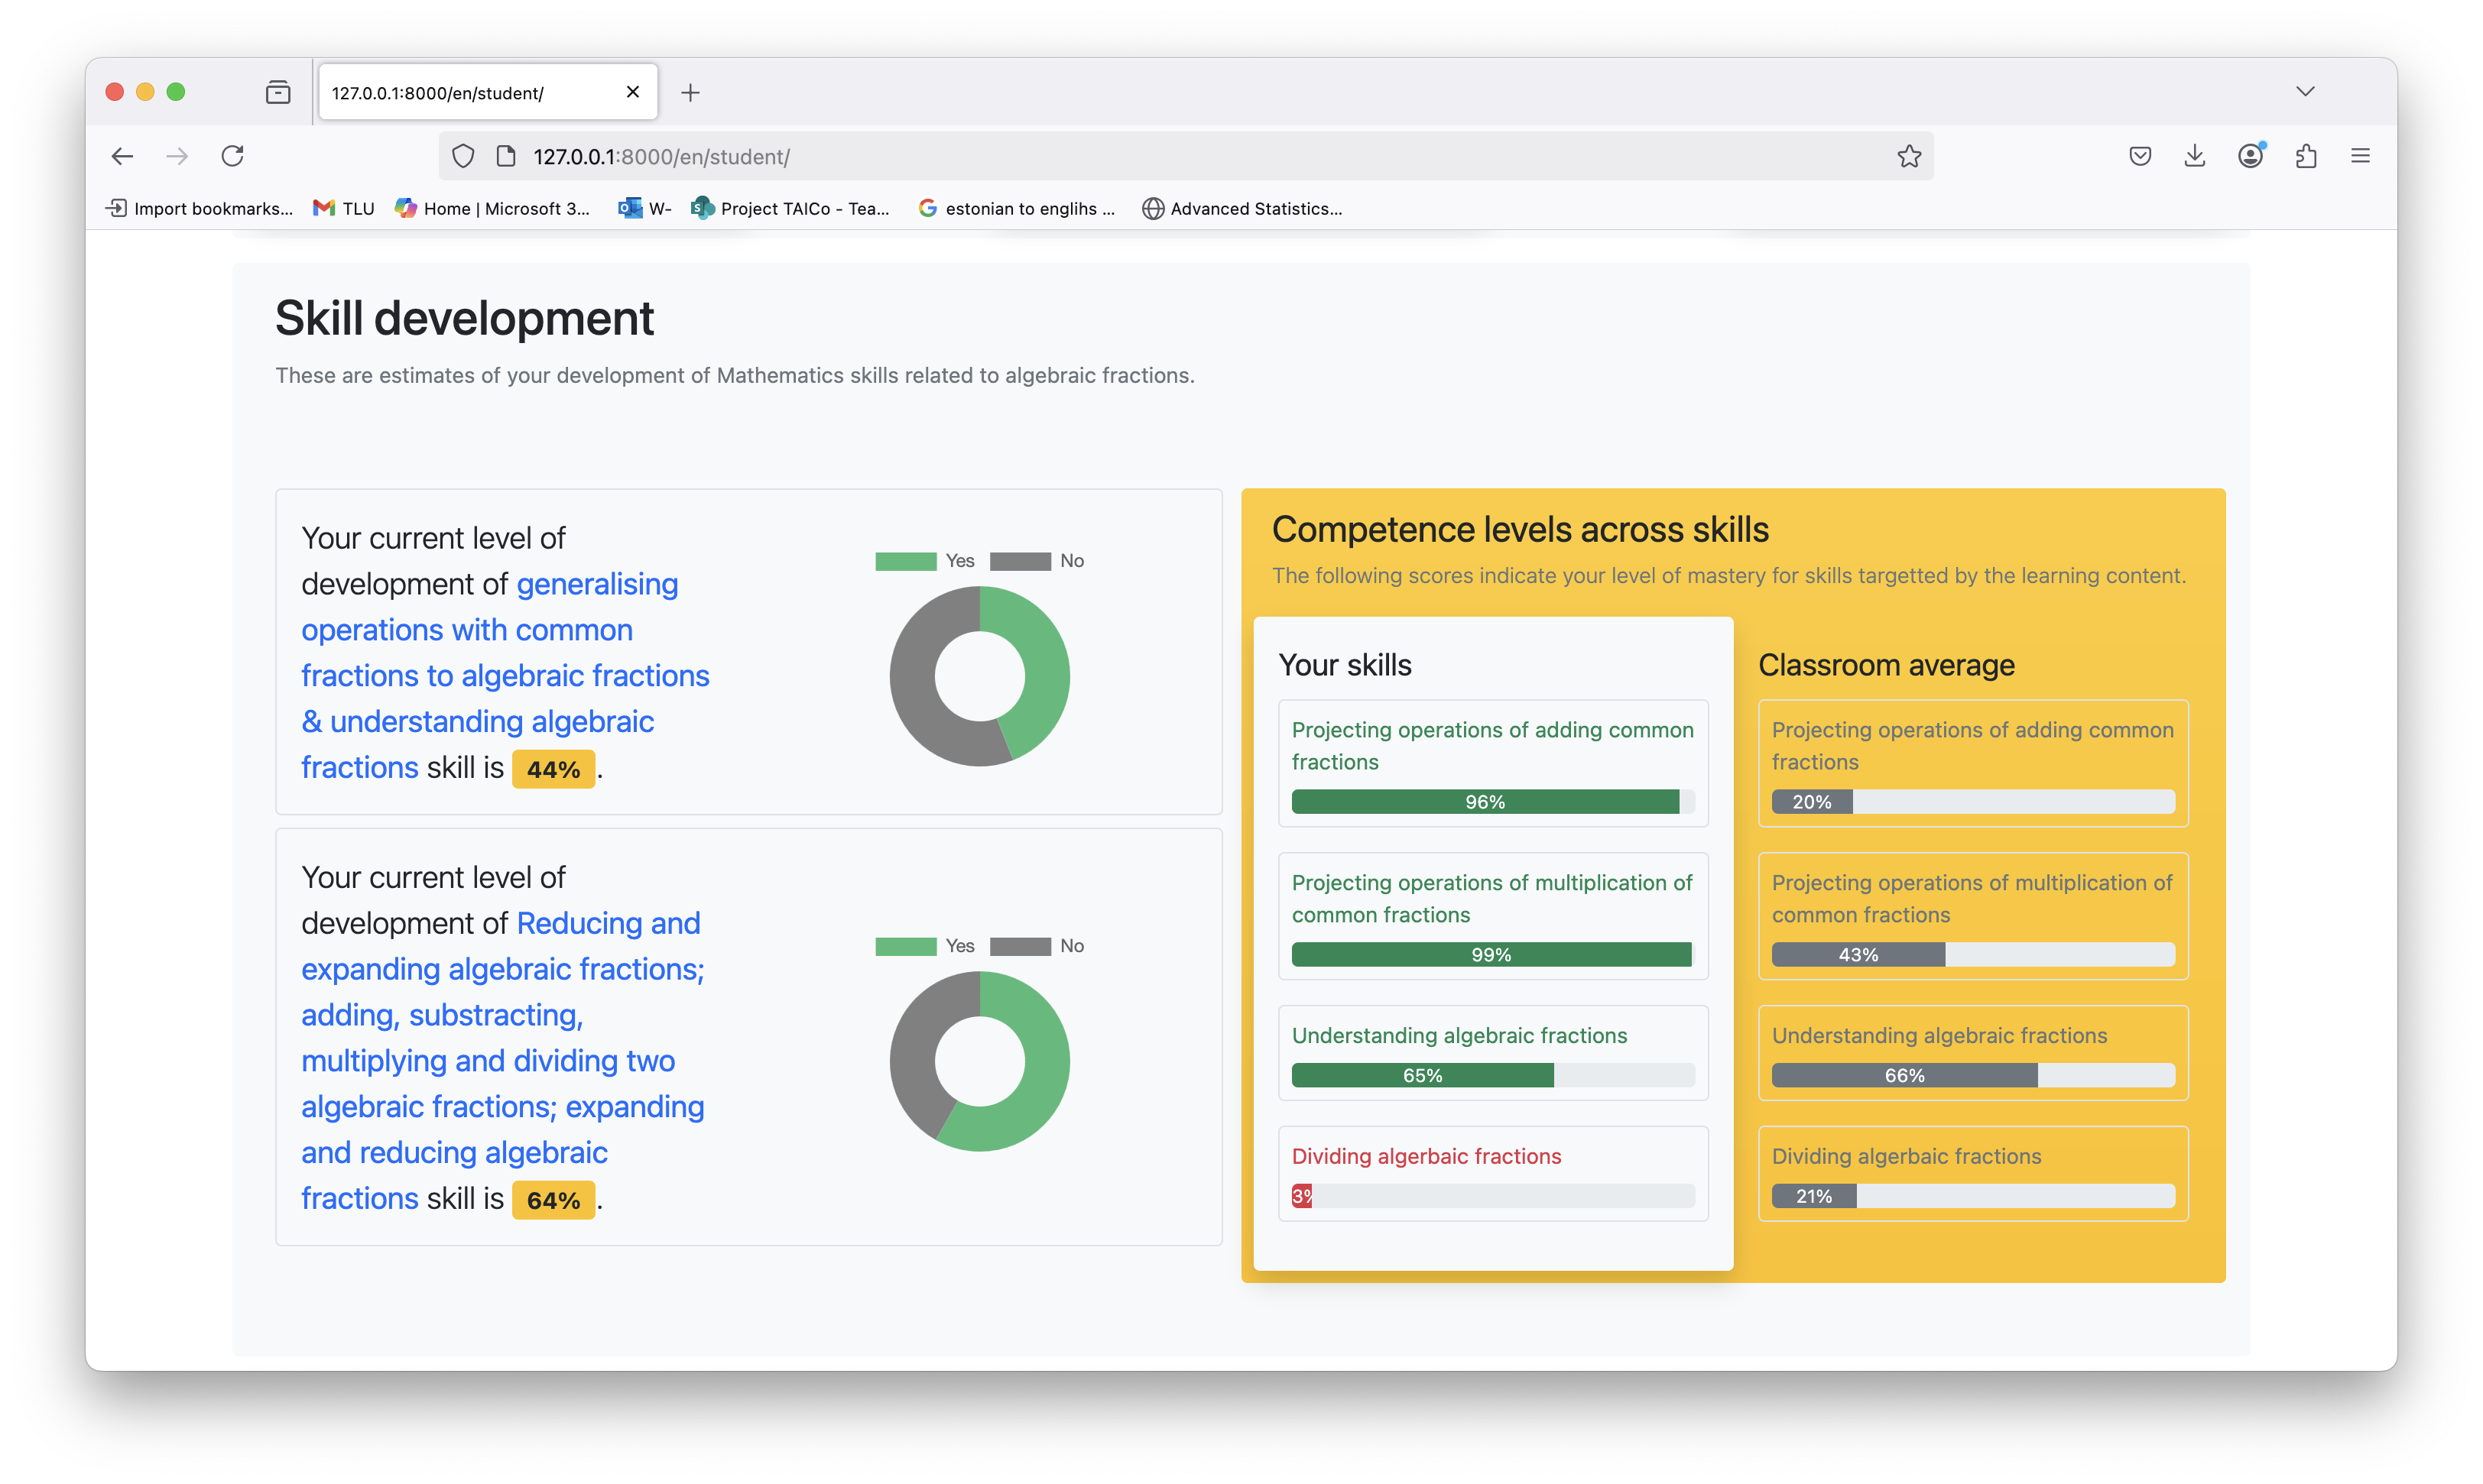Click the 64% skill badge
The width and height of the screenshot is (2483, 1484).
(553, 1200)
